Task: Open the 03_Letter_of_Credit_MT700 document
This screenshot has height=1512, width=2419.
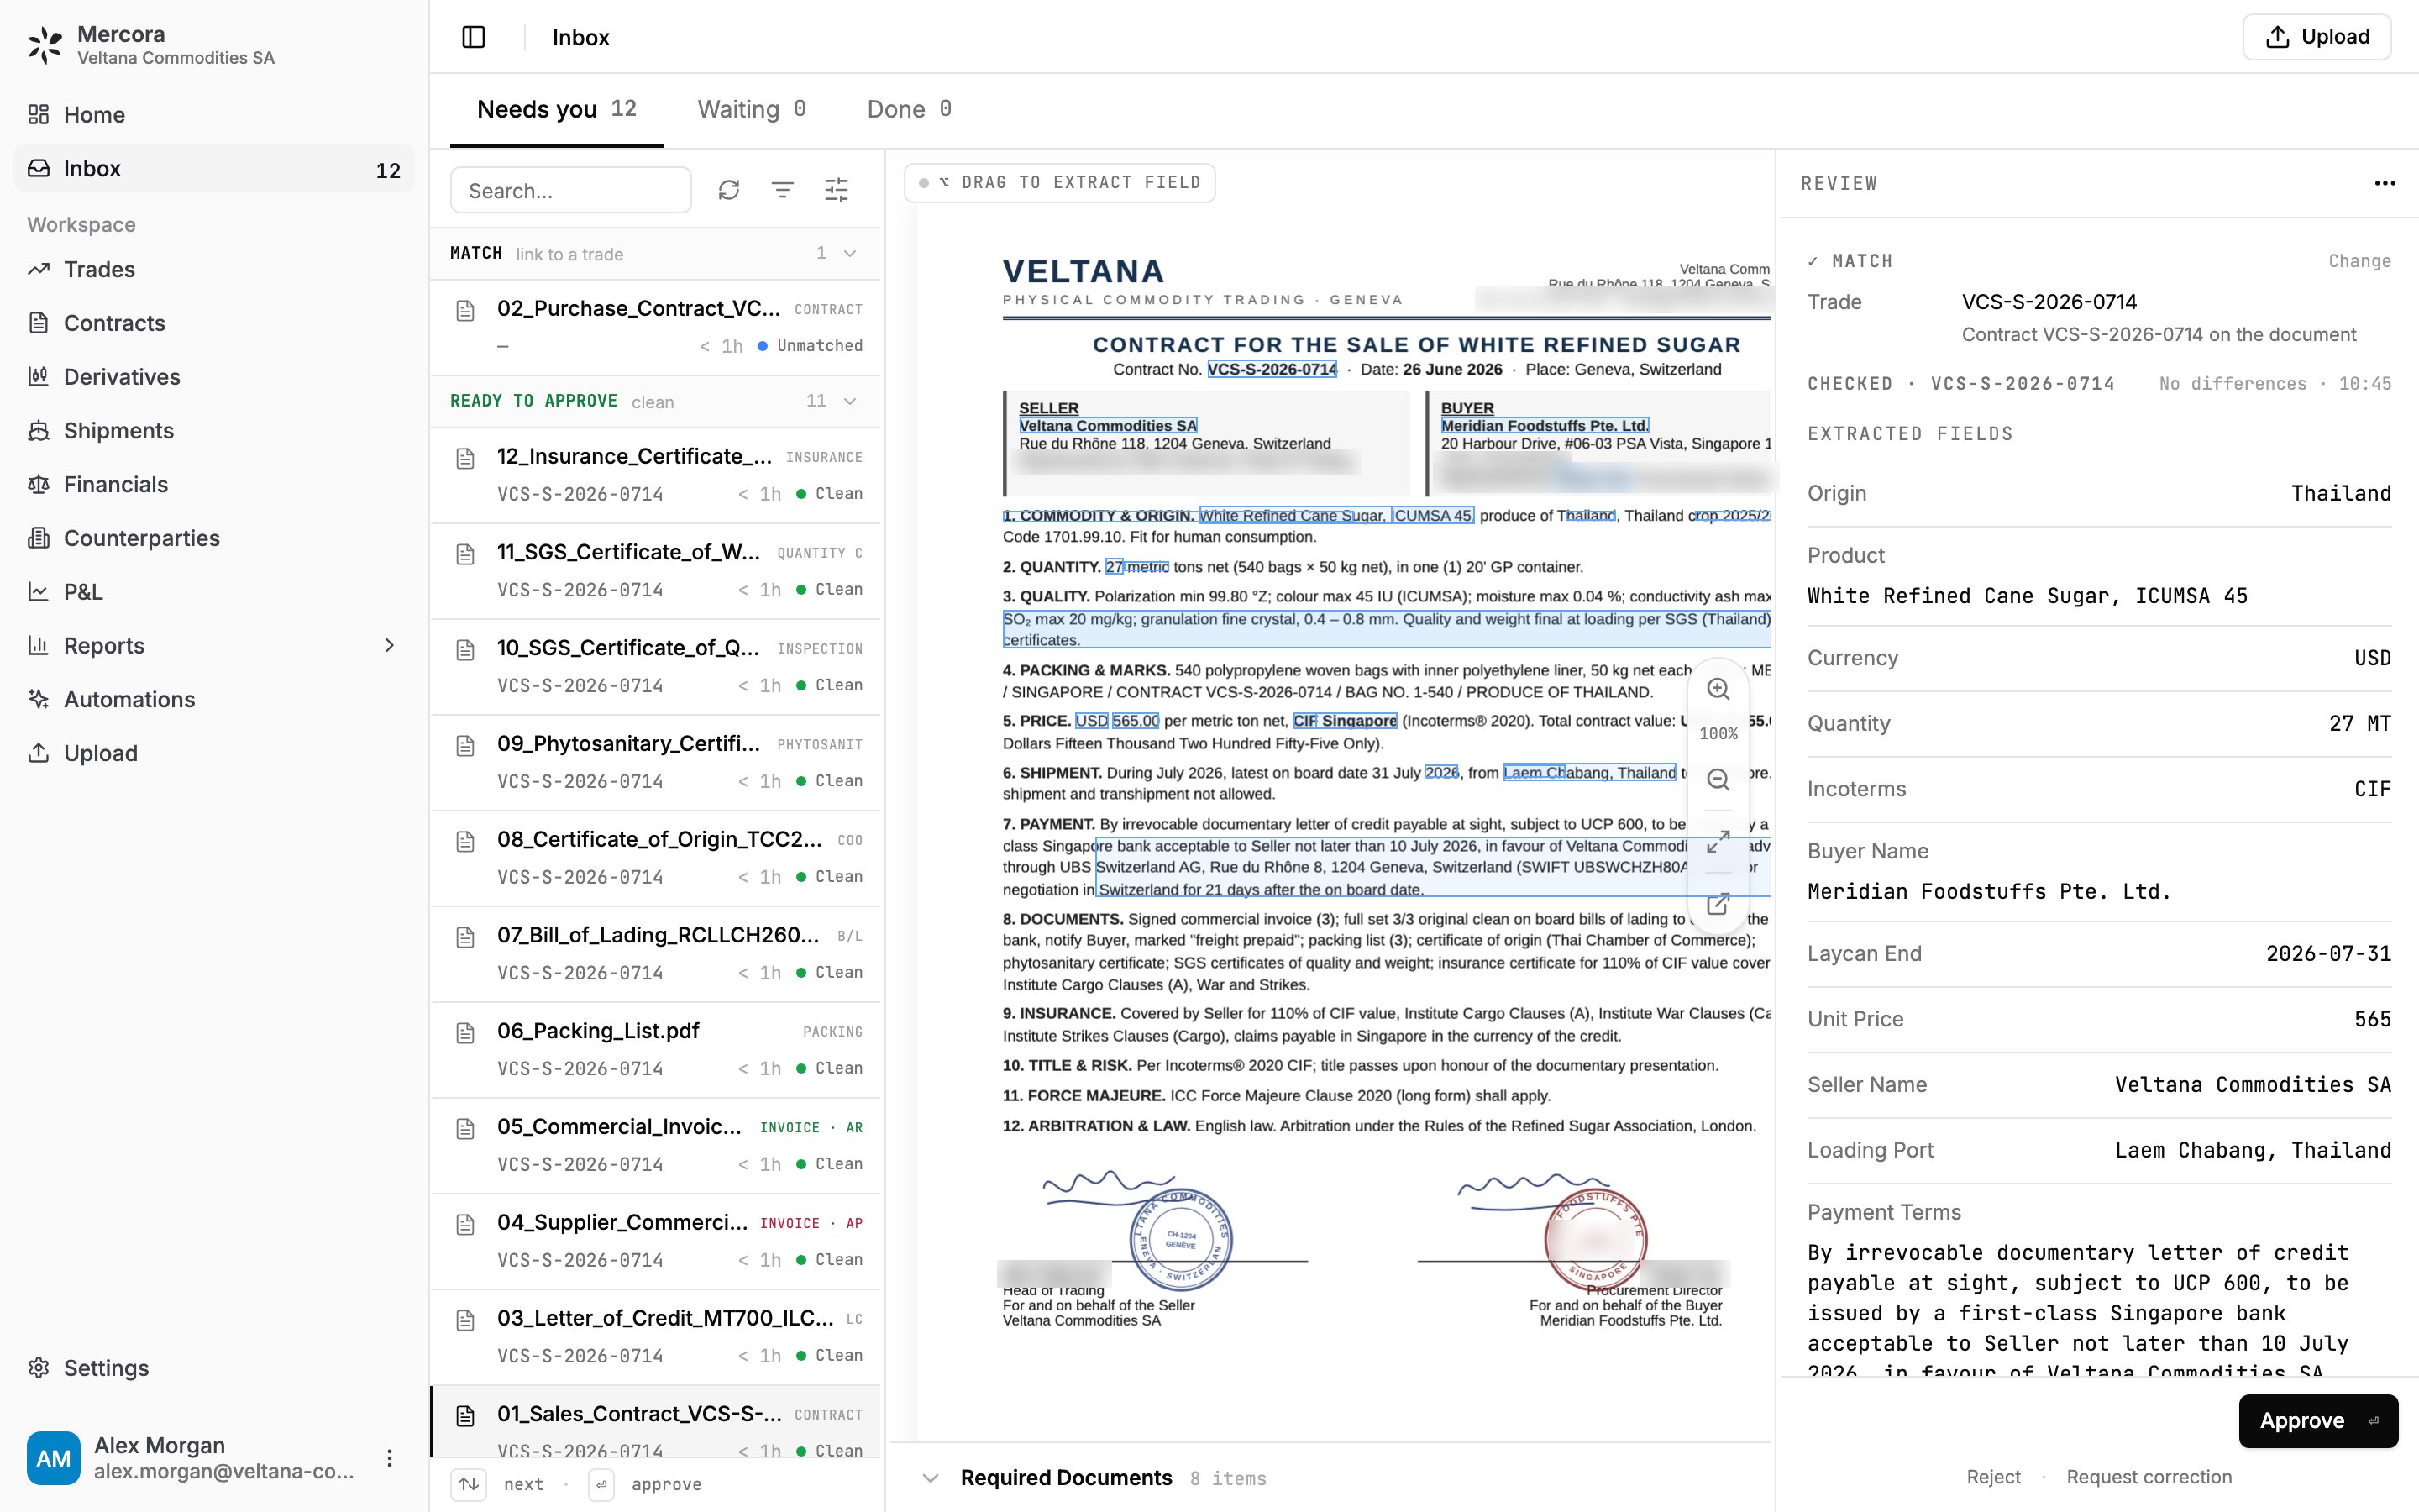Action: click(x=656, y=1337)
